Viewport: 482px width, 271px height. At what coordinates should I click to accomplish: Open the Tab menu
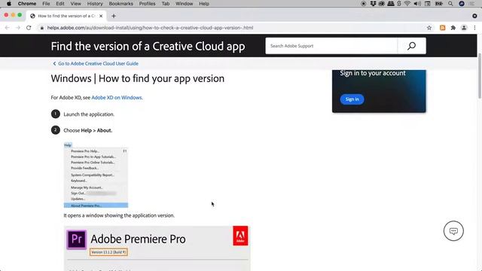click(166, 4)
